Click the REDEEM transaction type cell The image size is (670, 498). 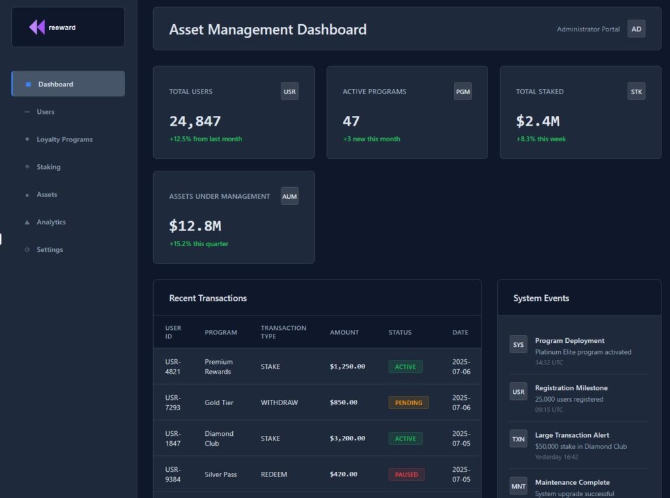[x=274, y=474]
